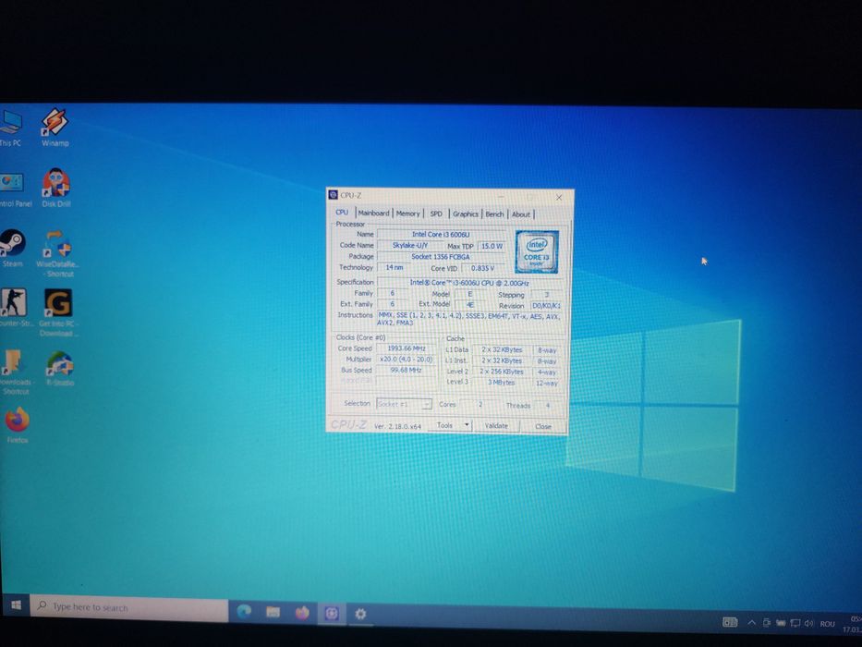
Task: Click the D0/K0/K1 revision value
Action: (545, 305)
